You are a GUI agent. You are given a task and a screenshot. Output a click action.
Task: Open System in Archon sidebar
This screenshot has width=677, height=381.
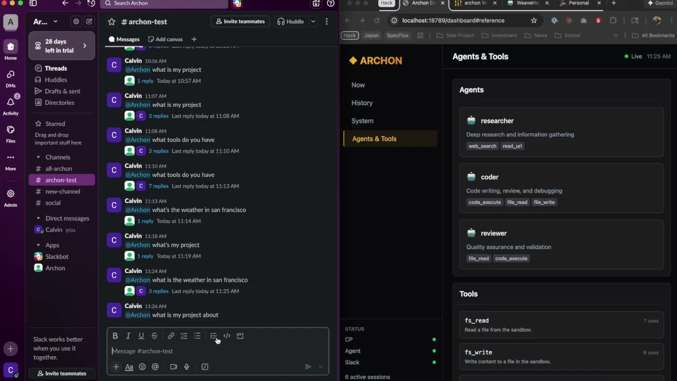coord(390,121)
